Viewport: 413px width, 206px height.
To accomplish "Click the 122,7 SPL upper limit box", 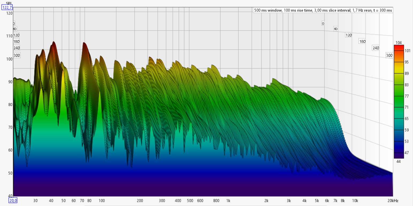I will click(7, 7).
